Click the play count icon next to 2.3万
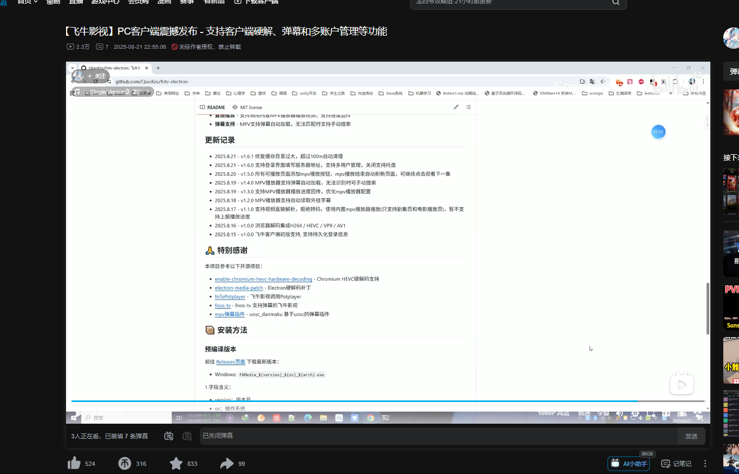This screenshot has height=474, width=739. tap(70, 47)
